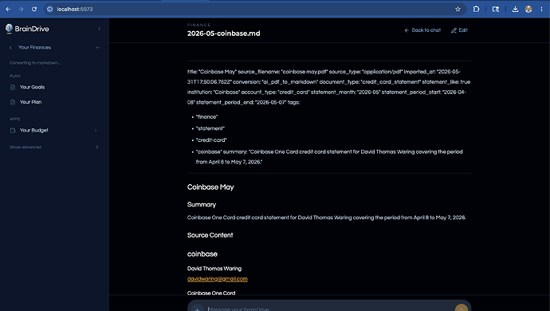Click the Your Goals document icon
The width and height of the screenshot is (550, 311).
click(x=13, y=87)
